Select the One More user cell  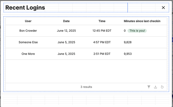tap(28, 54)
